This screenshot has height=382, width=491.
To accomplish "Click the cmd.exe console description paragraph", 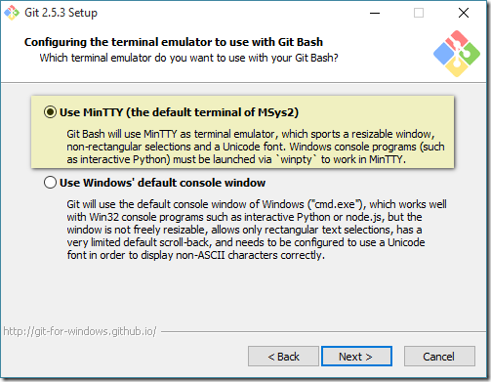I will tap(257, 230).
